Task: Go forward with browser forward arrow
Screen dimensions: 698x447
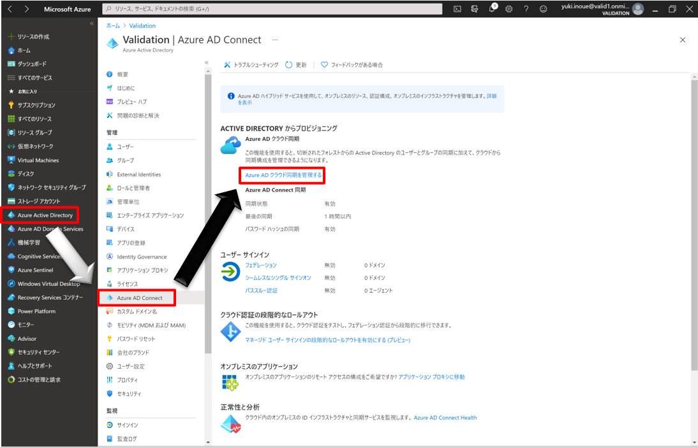Action: click(x=26, y=9)
